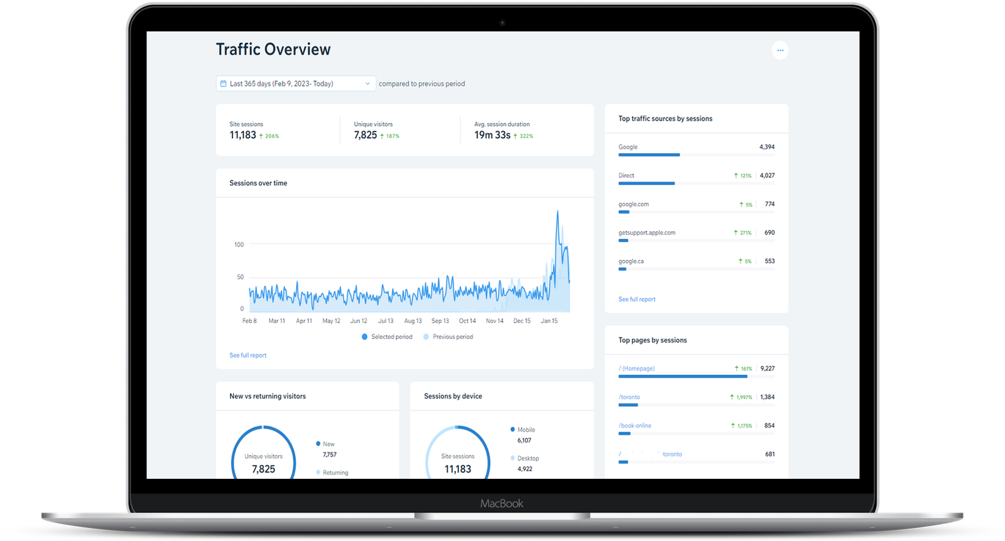Image resolution: width=1005 pixels, height=541 pixels.
Task: Open the / (Homepage) page link
Action: 636,369
